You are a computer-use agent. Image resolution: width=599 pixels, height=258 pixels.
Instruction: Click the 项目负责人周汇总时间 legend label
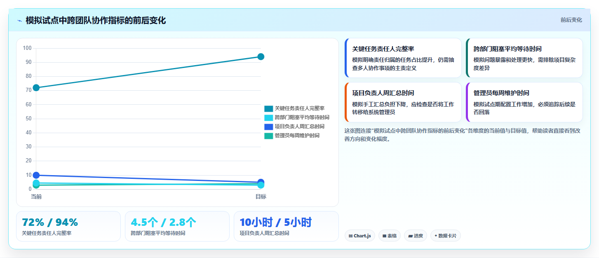[x=300, y=127]
